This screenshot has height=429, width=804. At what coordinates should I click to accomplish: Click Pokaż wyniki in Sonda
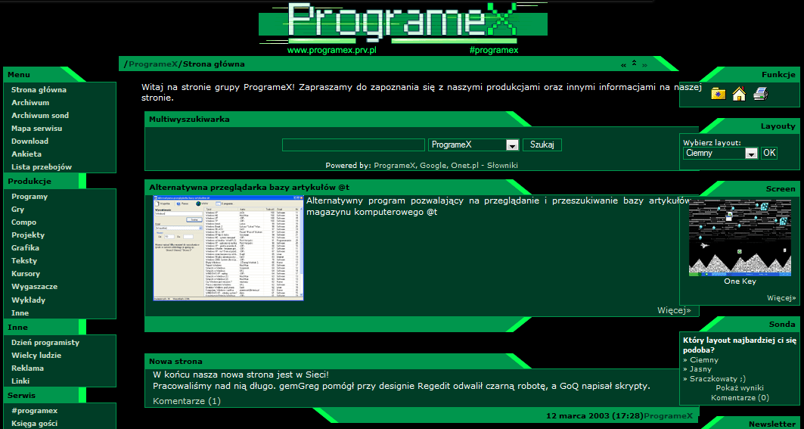click(x=740, y=388)
